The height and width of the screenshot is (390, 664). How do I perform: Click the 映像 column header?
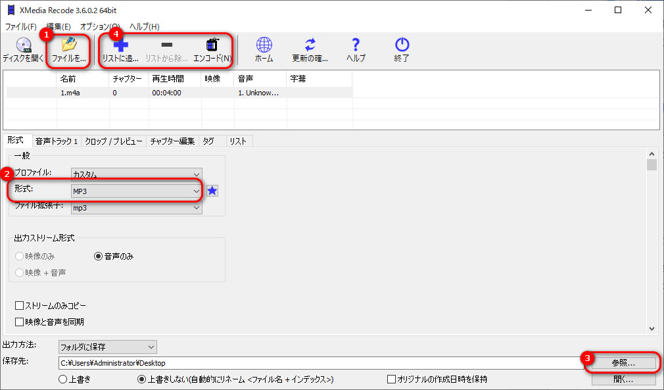click(x=217, y=79)
